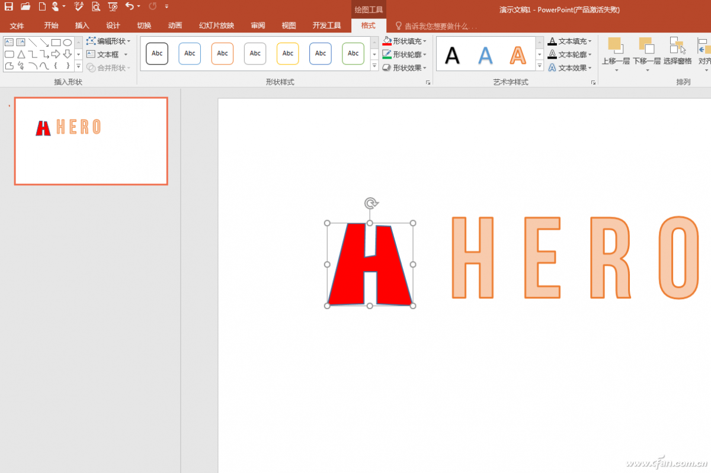Click the black A WordArt style
The image size is (711, 473).
click(452, 56)
